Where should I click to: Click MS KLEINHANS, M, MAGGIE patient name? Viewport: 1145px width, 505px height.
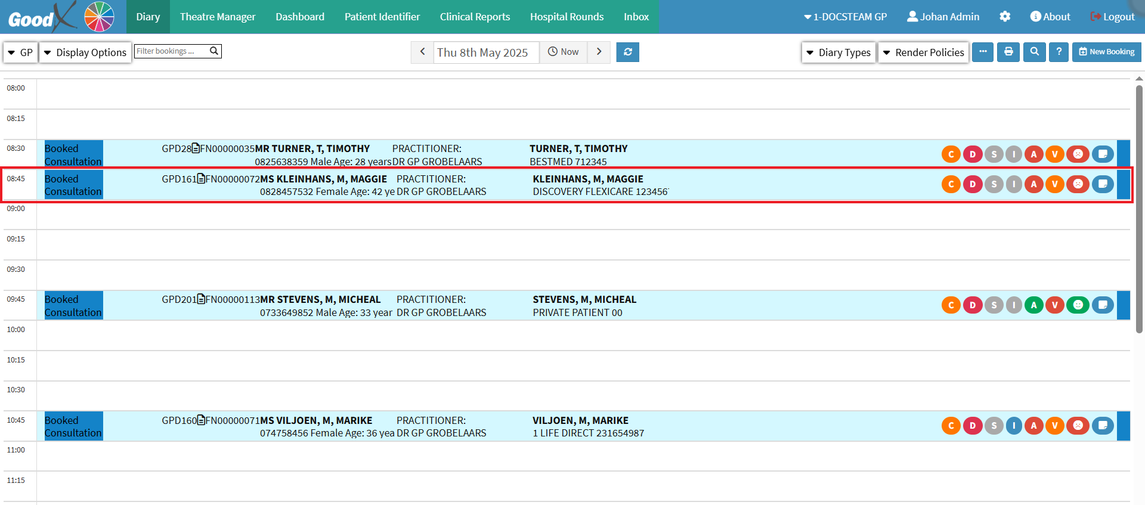coord(323,179)
